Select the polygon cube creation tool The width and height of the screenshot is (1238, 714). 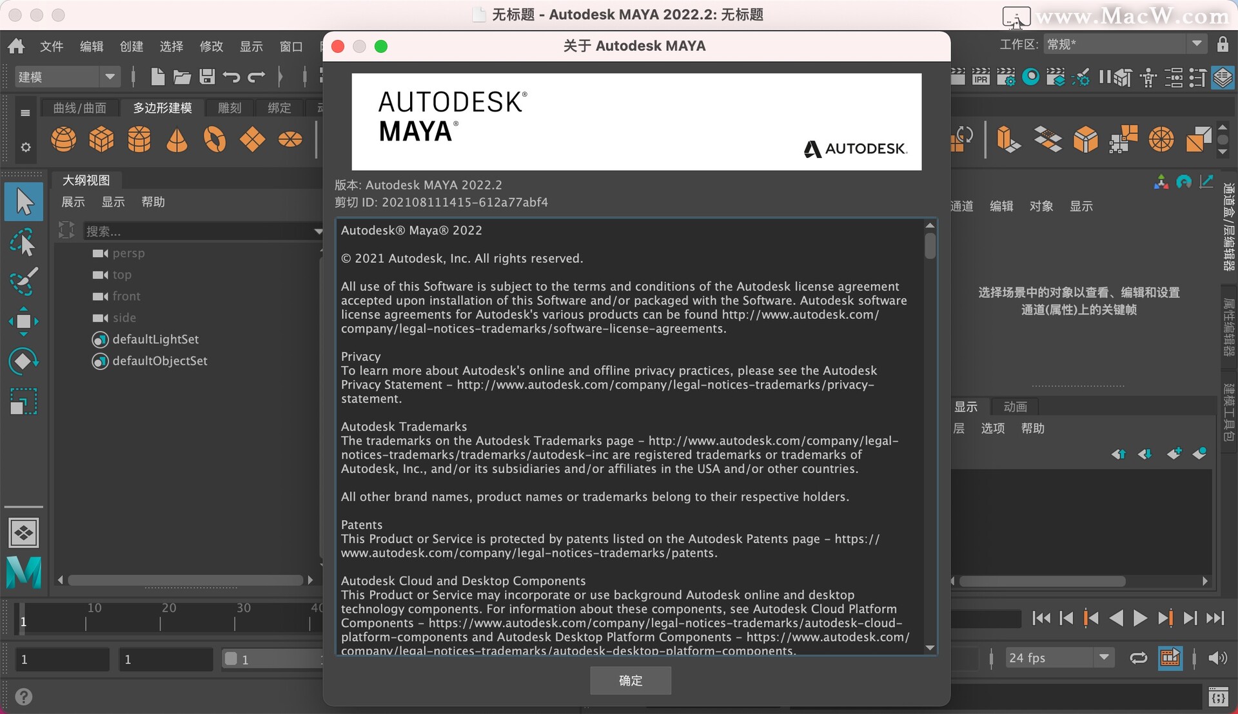click(x=101, y=139)
